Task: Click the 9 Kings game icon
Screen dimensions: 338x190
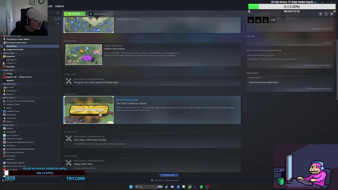Action: click(x=4, y=74)
